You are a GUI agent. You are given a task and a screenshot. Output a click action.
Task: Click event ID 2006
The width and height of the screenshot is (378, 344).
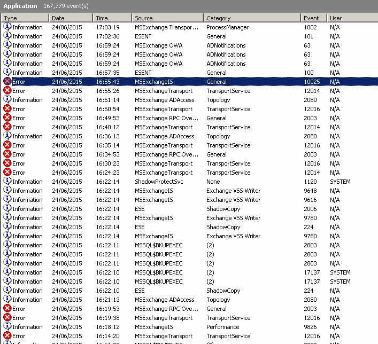coord(310,209)
